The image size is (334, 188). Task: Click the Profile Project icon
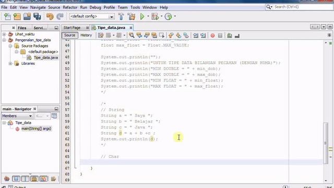point(168,16)
